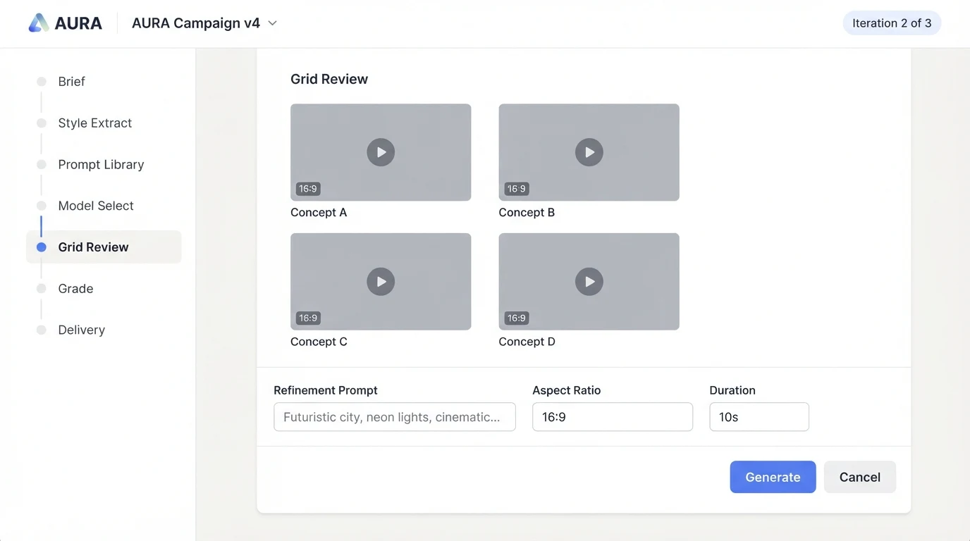Viewport: 970px width, 541px height.
Task: Switch to the Model Select step
Action: pos(96,206)
